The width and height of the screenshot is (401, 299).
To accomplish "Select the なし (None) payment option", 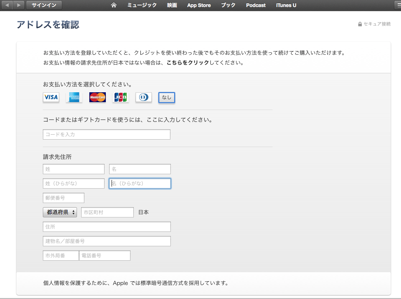I will coord(167,97).
